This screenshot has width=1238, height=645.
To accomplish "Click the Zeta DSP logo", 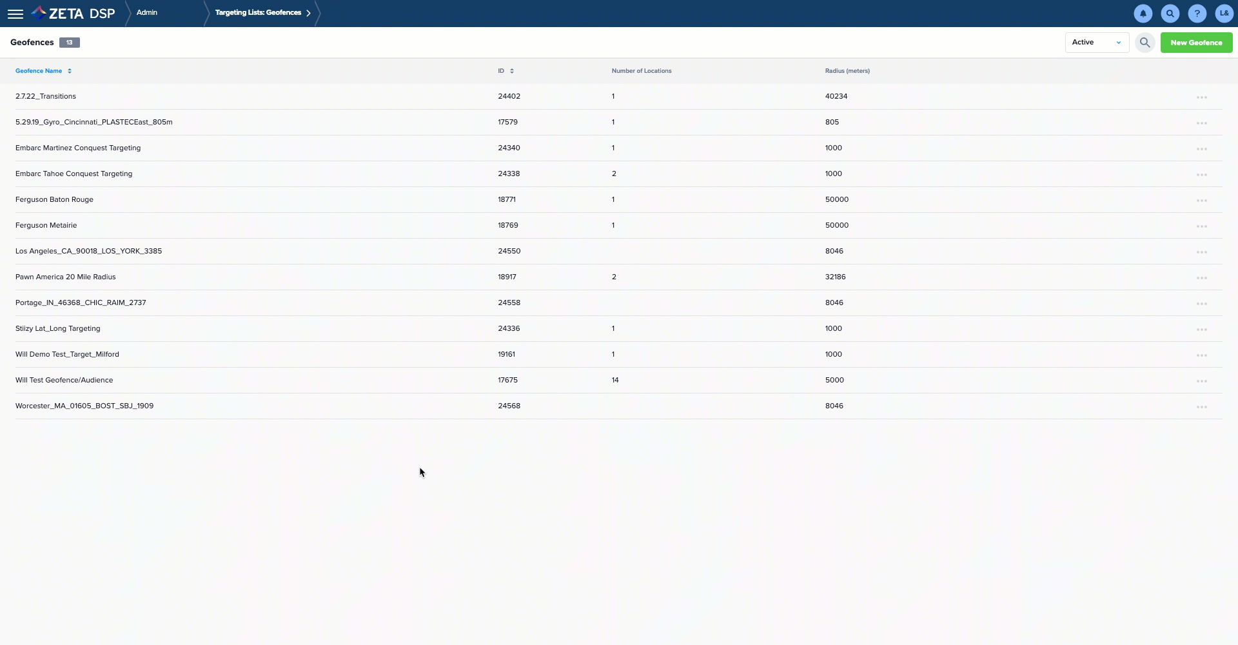I will point(74,14).
